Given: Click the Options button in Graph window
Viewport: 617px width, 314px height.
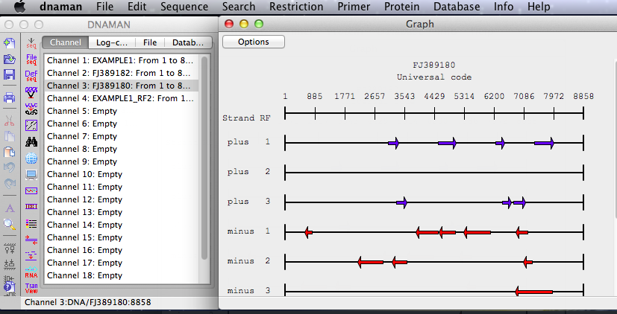Looking at the screenshot, I should [x=254, y=42].
